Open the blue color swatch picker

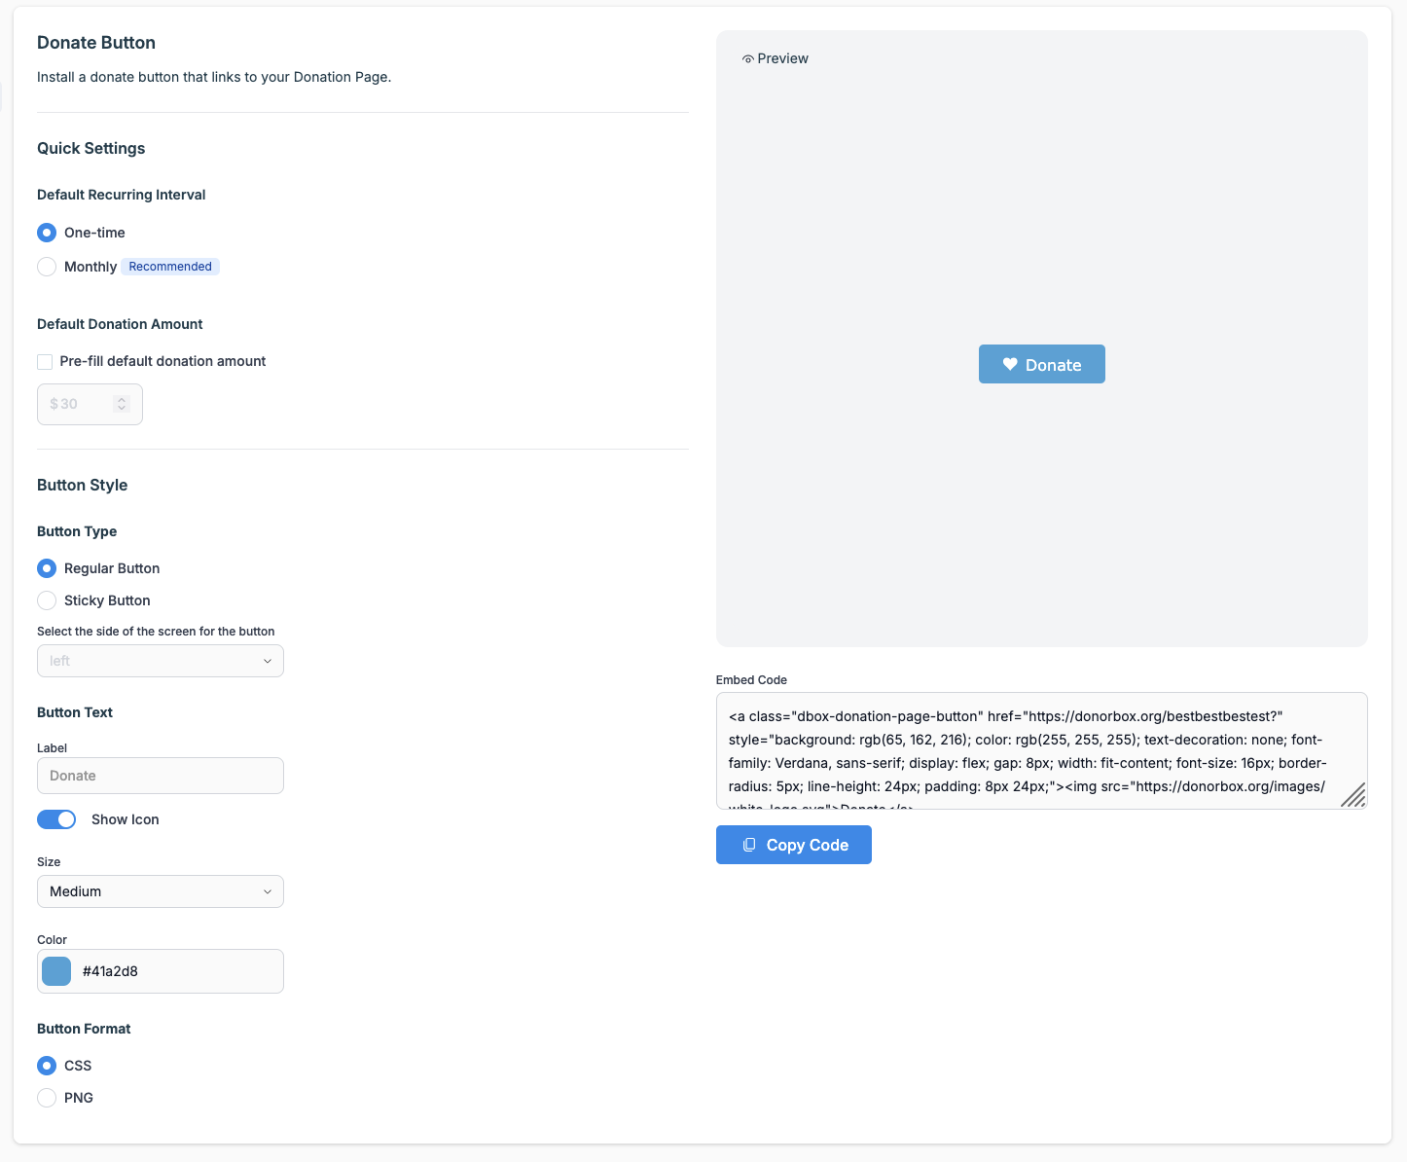coord(56,971)
